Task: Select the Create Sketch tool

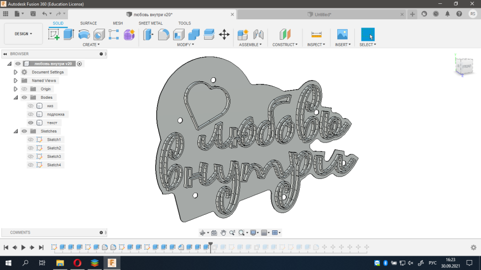Action: (x=54, y=35)
